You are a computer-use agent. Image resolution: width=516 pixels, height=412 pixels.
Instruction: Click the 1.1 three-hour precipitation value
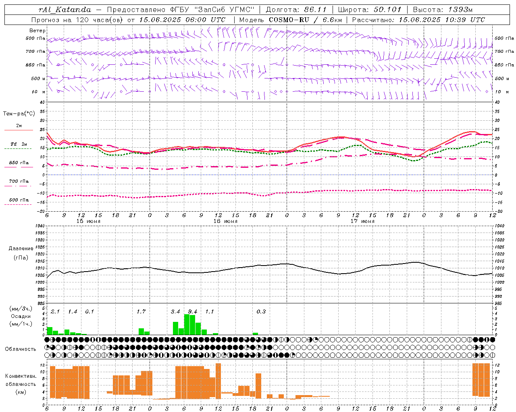coord(210,311)
